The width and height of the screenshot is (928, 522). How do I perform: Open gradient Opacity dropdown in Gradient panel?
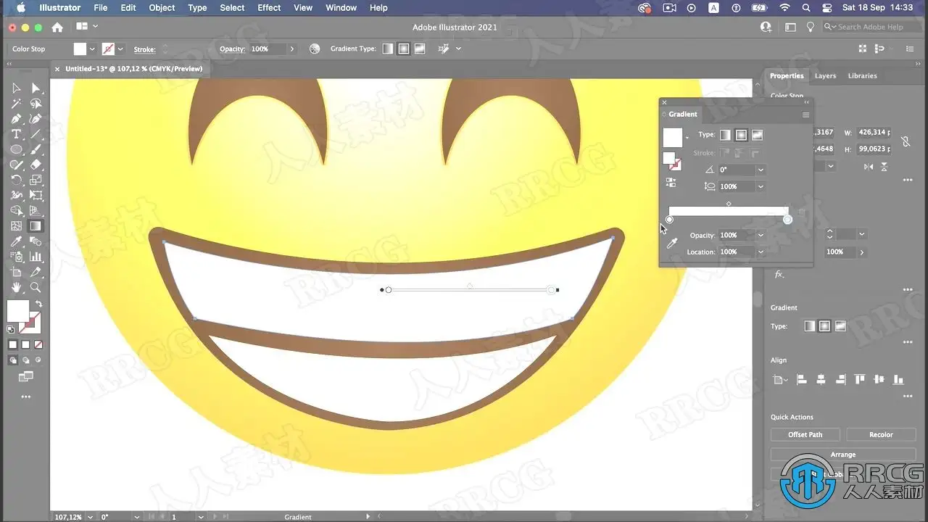point(761,236)
